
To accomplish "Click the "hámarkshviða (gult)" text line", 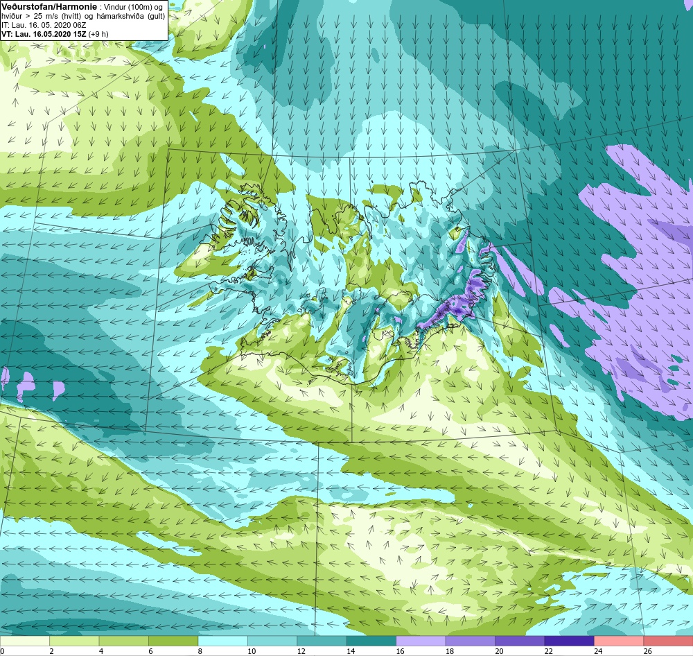I will coord(132,16).
